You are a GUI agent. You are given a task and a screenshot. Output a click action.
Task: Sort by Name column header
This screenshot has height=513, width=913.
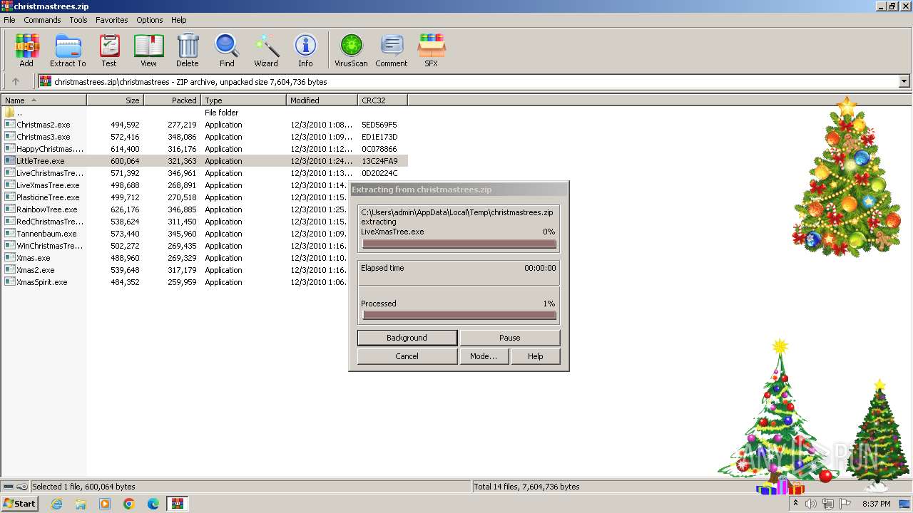[x=44, y=100]
